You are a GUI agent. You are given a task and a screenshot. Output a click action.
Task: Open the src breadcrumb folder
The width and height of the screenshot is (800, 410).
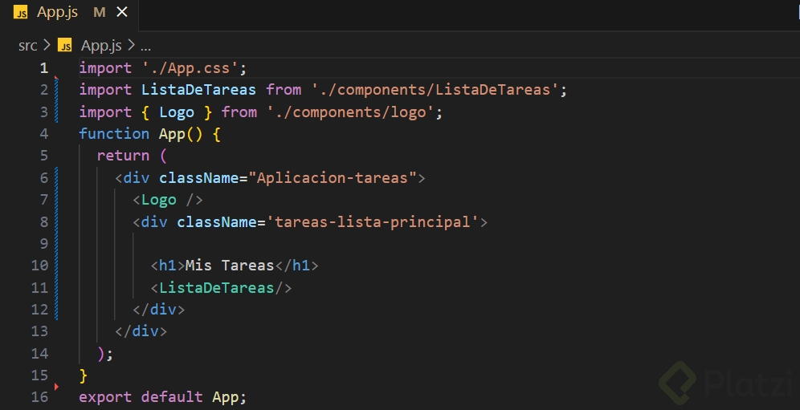pyautogui.click(x=27, y=46)
